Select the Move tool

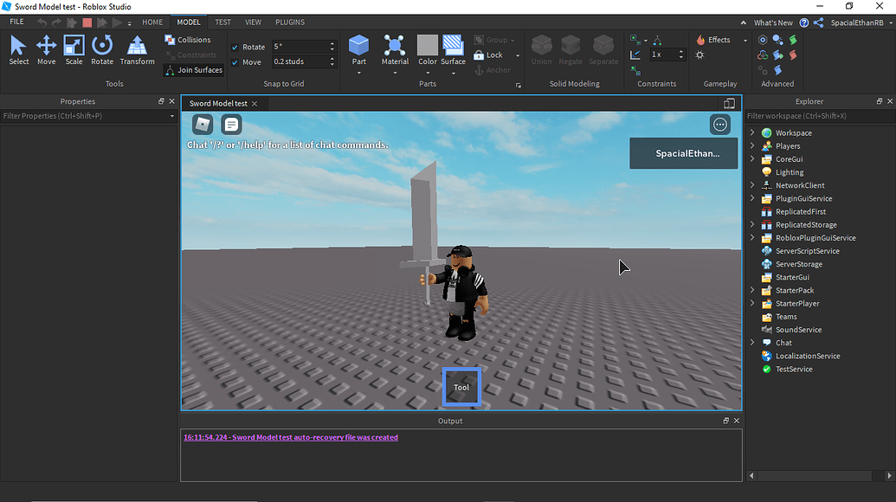(46, 49)
